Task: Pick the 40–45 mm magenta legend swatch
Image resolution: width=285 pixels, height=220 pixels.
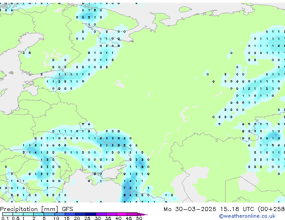Action: point(122,214)
